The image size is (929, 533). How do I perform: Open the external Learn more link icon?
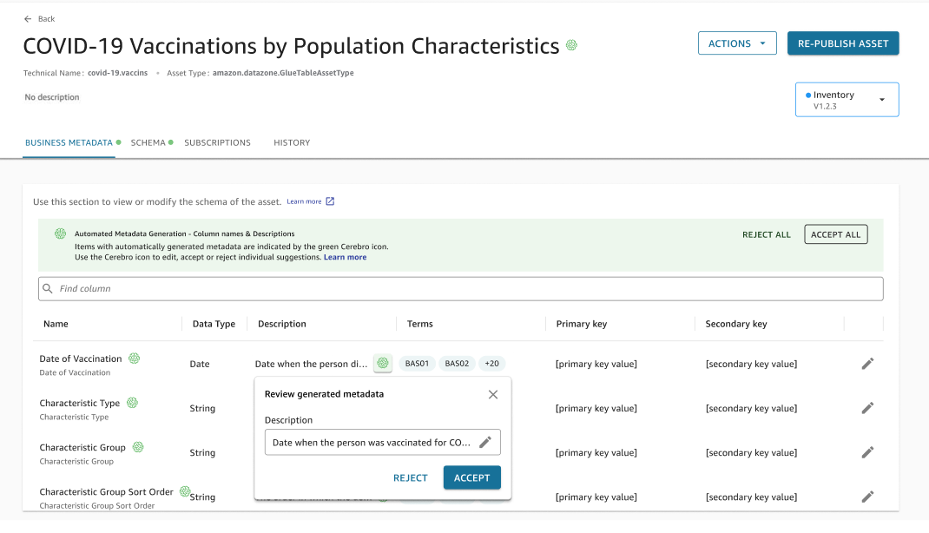[330, 201]
